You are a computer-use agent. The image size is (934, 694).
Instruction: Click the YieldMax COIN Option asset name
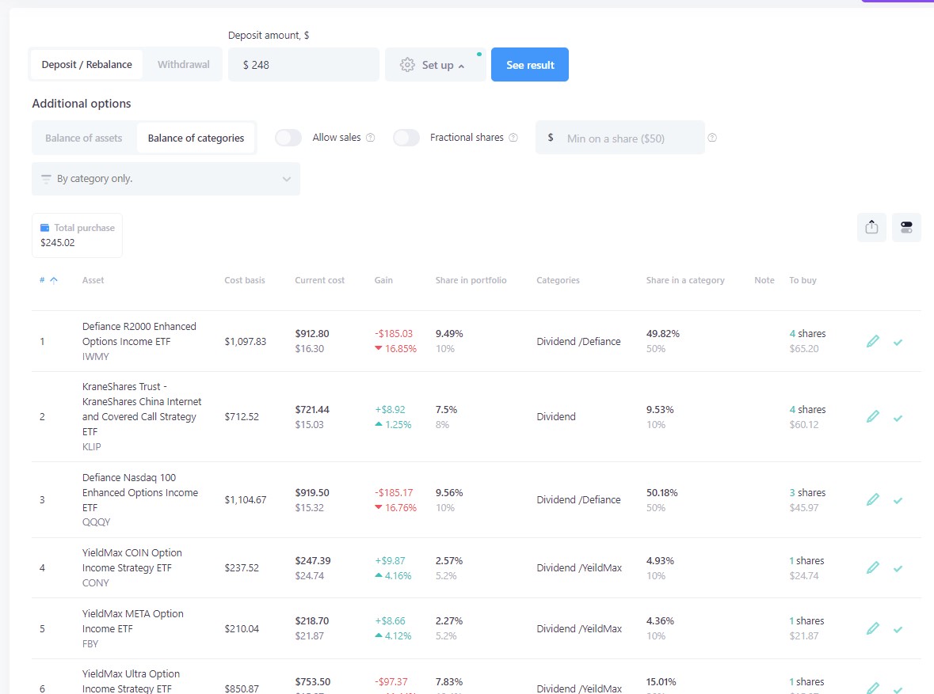click(x=132, y=560)
